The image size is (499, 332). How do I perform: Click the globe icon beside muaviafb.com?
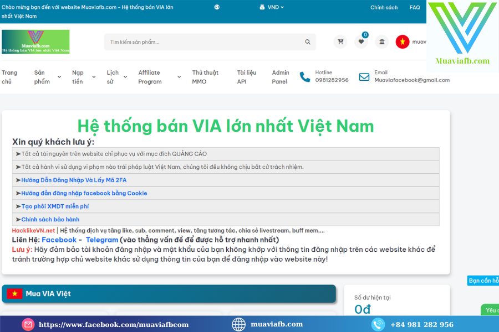238,324
